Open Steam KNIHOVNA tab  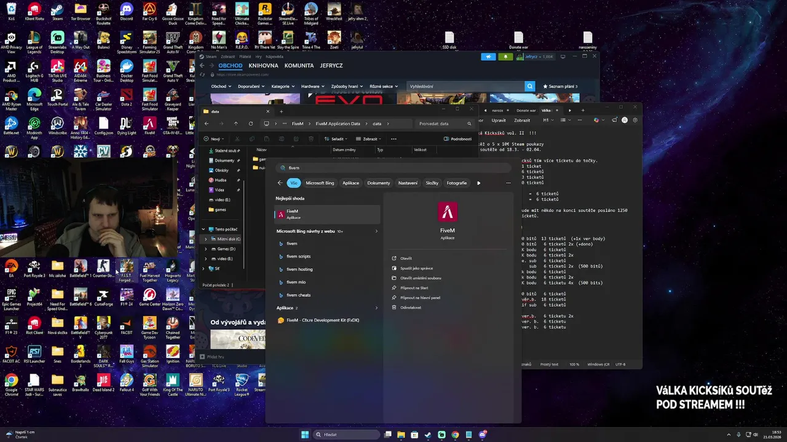pyautogui.click(x=263, y=66)
